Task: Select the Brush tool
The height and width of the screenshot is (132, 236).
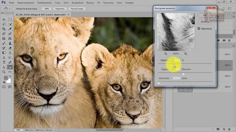Action: click(4, 43)
